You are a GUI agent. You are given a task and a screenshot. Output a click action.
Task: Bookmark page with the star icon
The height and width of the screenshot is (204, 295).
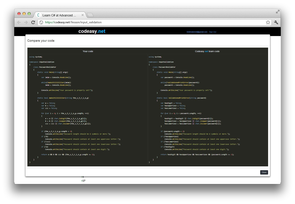pos(268,22)
